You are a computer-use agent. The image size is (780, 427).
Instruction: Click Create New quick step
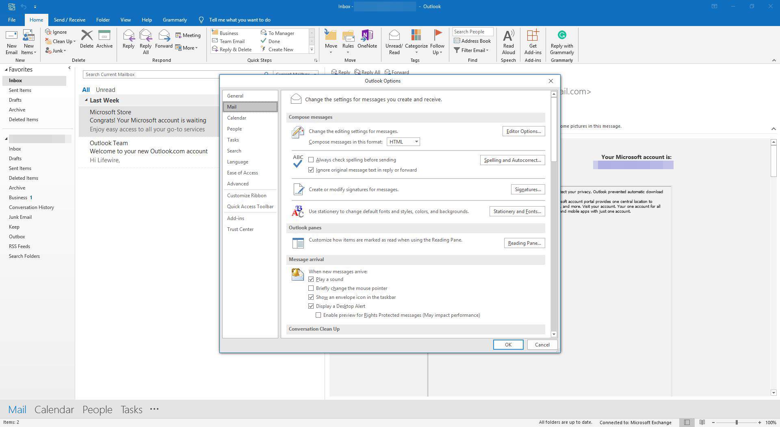[x=277, y=49]
